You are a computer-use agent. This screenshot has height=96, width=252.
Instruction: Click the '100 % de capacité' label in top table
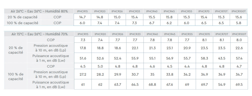coord(22,23)
